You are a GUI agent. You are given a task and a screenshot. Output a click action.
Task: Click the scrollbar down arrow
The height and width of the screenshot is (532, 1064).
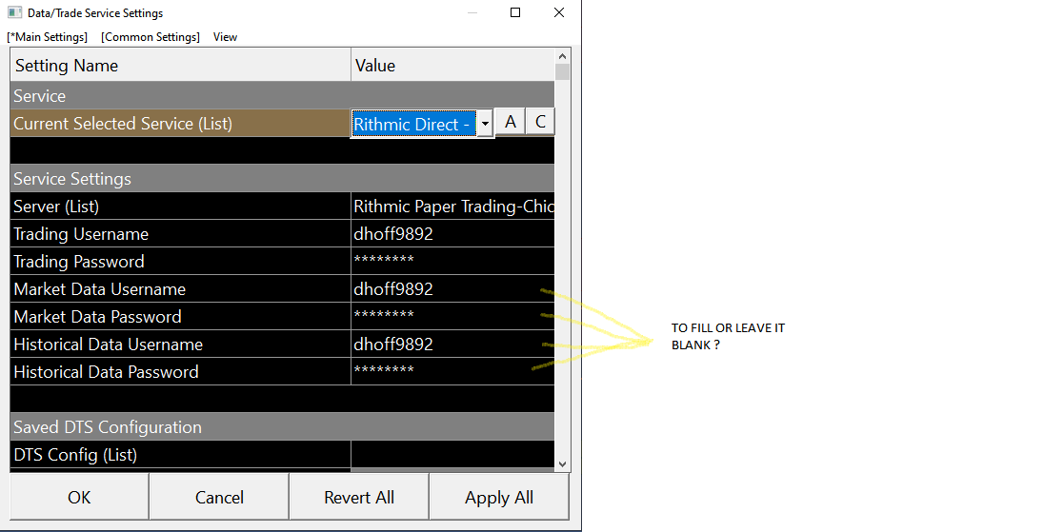562,463
